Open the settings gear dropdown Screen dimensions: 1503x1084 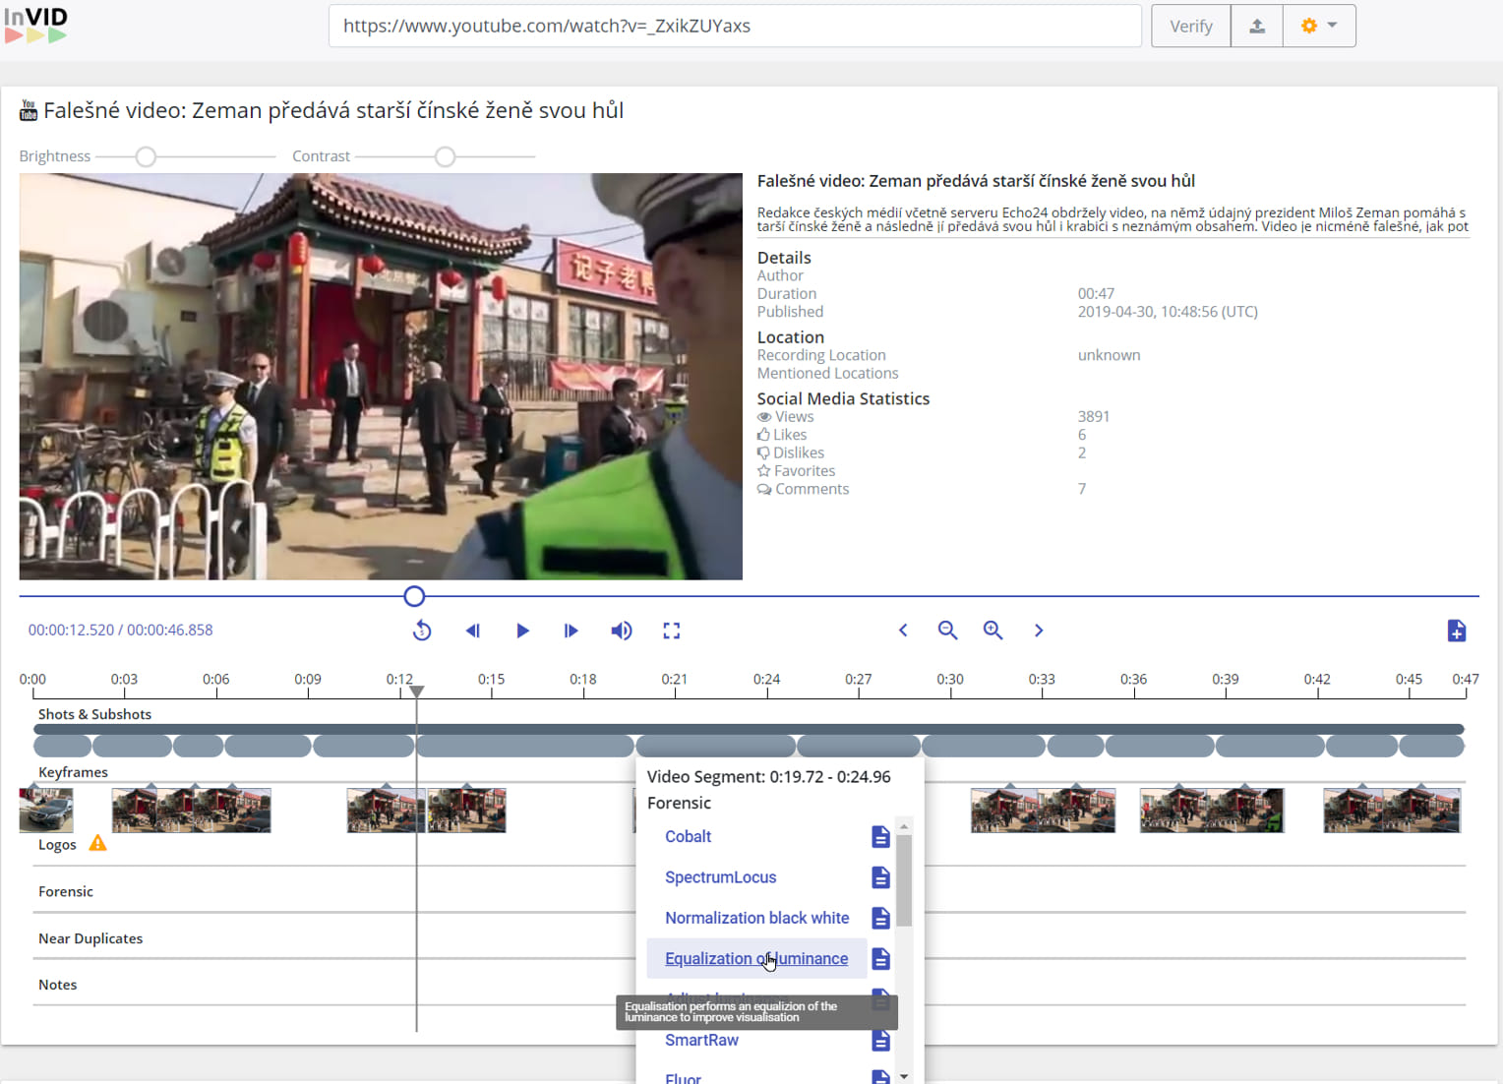point(1319,27)
